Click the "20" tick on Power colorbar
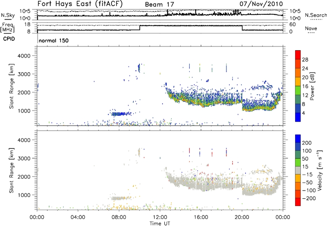327x226 pixels. tap(305, 78)
